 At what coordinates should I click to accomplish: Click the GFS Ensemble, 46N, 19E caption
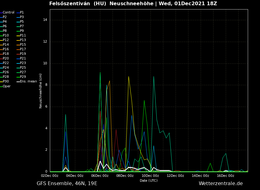click(x=67, y=184)
